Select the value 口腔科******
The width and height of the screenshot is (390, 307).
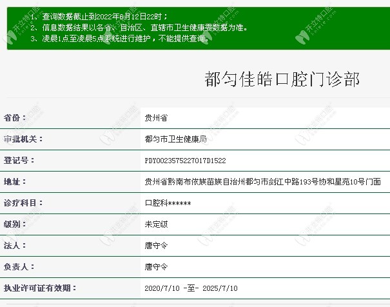click(168, 203)
